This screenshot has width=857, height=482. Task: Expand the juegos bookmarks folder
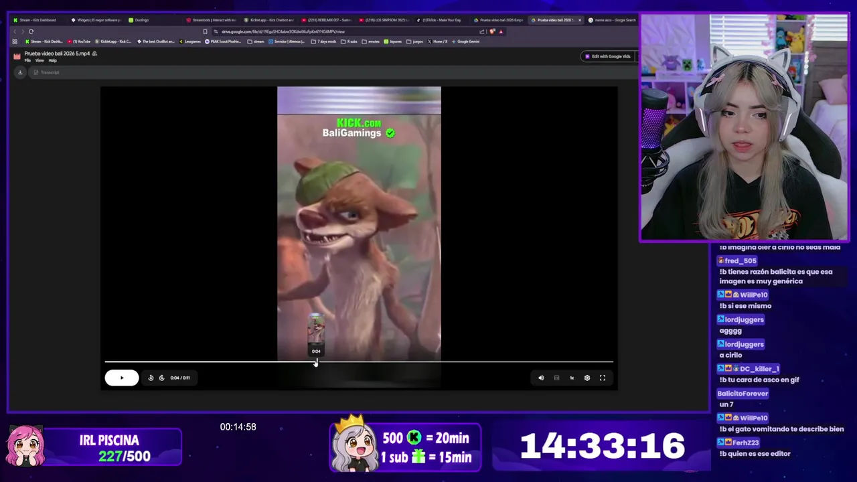[x=415, y=42]
